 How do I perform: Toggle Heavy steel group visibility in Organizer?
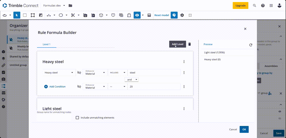tap(11, 39)
